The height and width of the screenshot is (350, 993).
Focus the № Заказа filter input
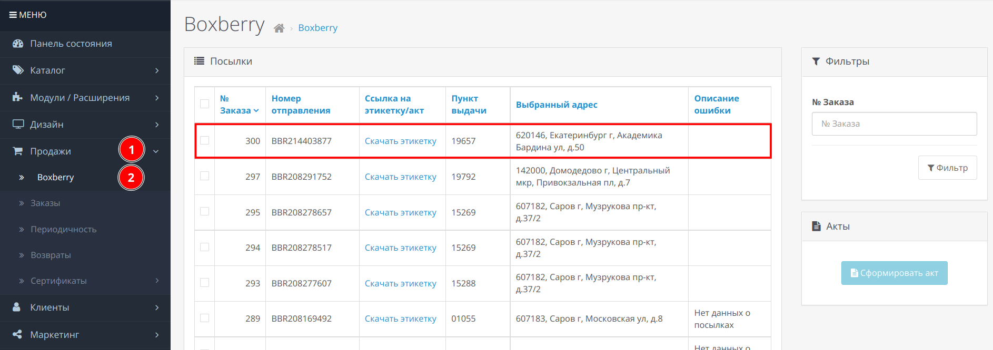(894, 123)
